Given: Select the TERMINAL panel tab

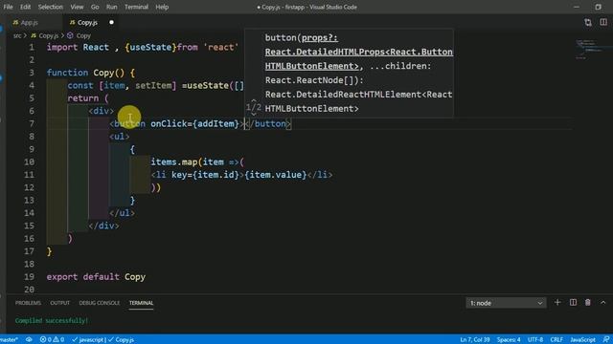Looking at the screenshot, I should 141,303.
